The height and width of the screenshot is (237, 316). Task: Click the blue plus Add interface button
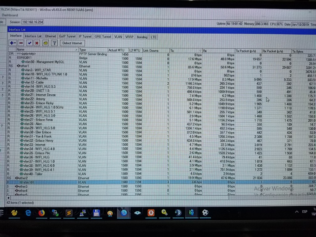tap(12, 43)
